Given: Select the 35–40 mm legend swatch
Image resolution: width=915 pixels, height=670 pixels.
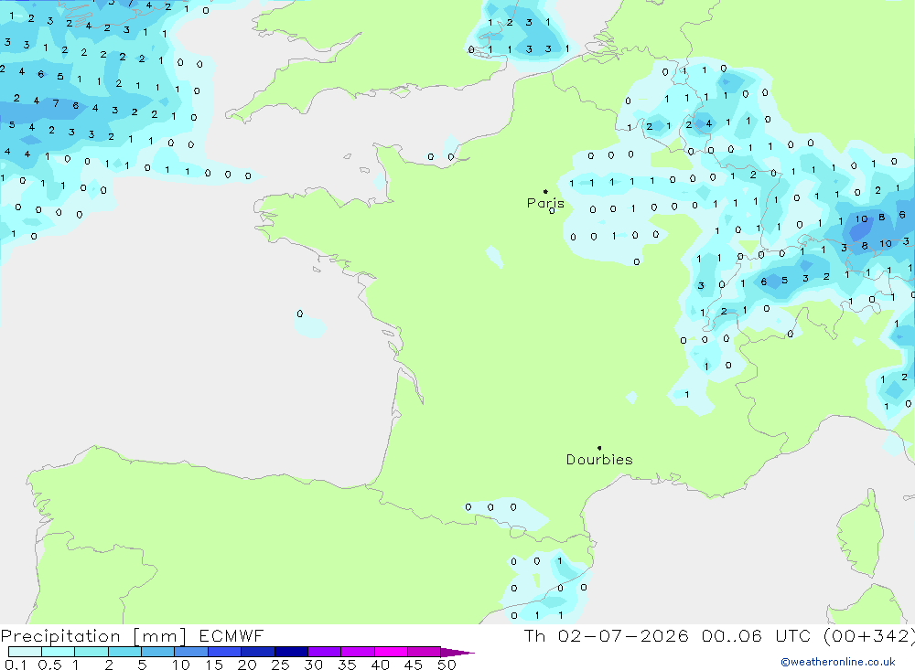Looking at the screenshot, I should [x=358, y=652].
